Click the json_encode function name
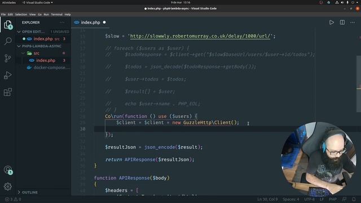The image size is (361, 203). tap(160, 147)
